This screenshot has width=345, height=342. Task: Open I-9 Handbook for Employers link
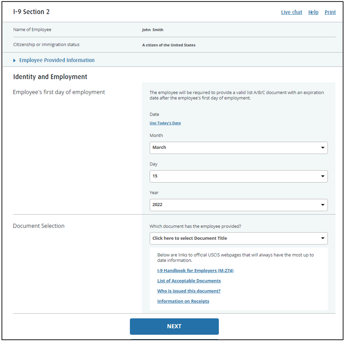[x=195, y=271]
